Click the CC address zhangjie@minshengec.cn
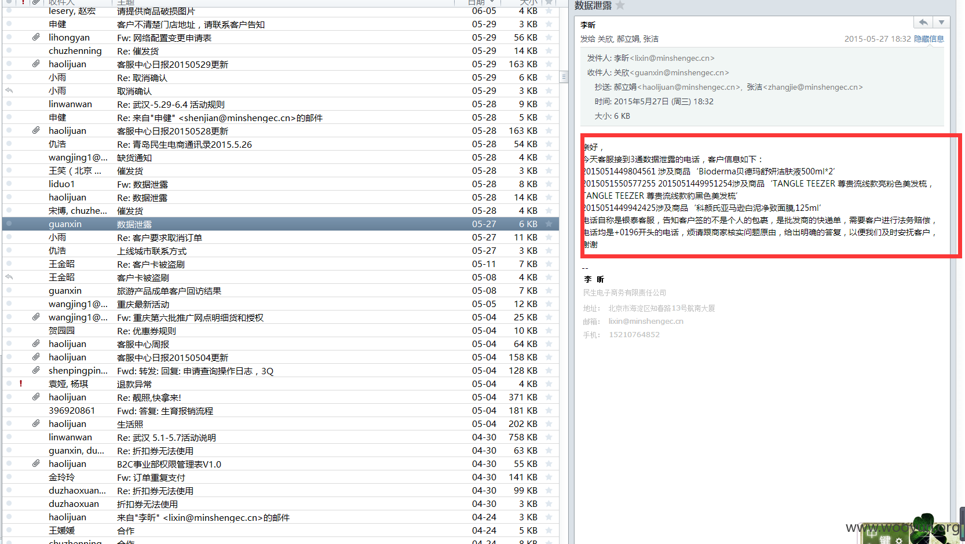Viewport: 965px width, 544px height. point(813,87)
